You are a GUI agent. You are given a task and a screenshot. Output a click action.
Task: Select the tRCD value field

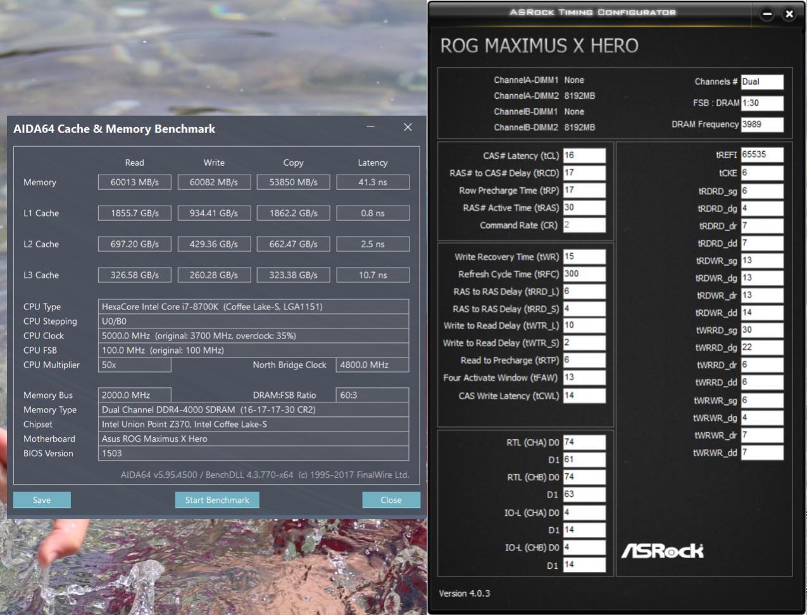point(584,173)
